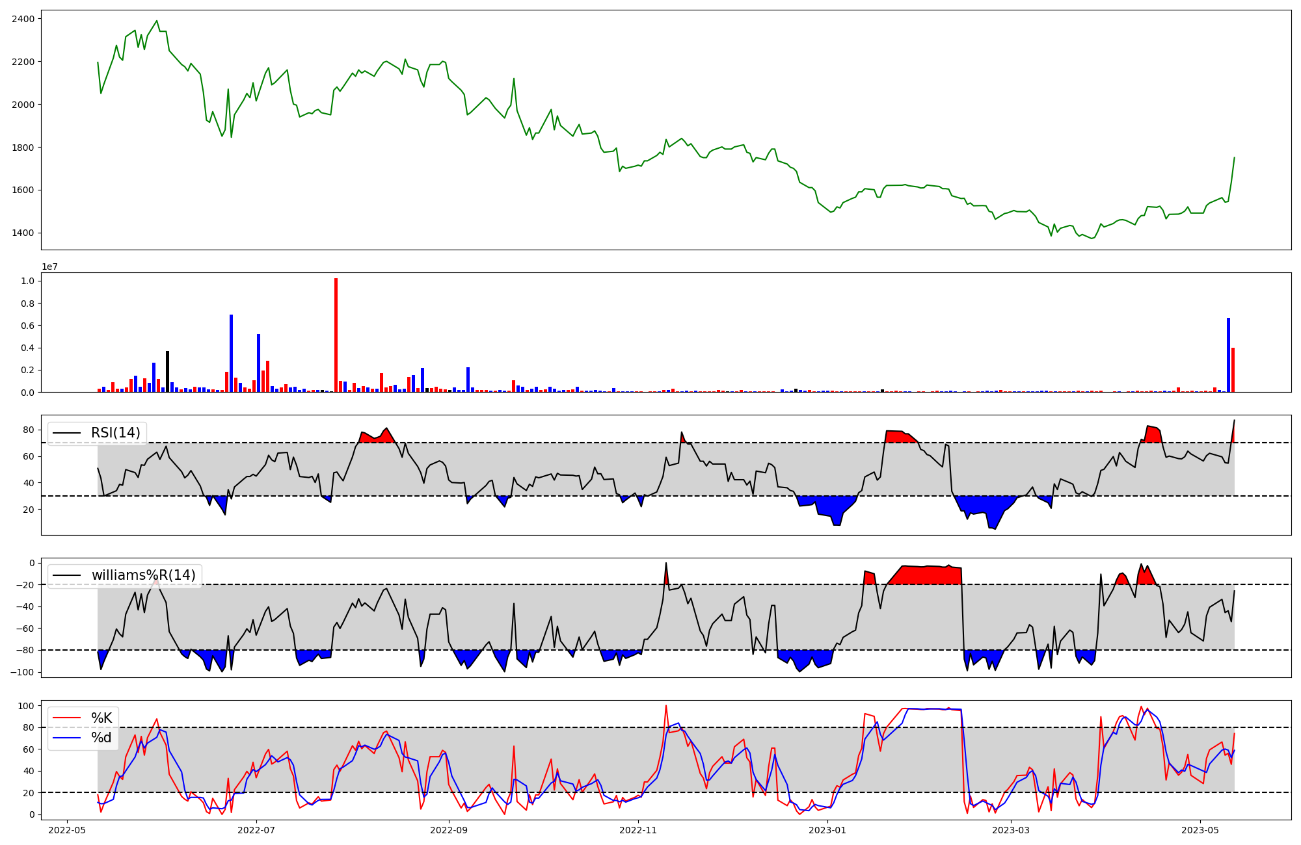The width and height of the screenshot is (1301, 845).
Task: Click the 1.0 tick on volume axis
Action: [x=28, y=281]
